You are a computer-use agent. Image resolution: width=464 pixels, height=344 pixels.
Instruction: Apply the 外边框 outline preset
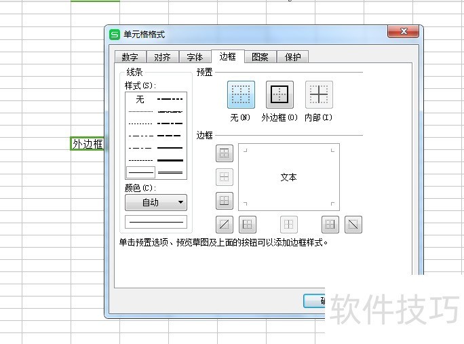279,95
